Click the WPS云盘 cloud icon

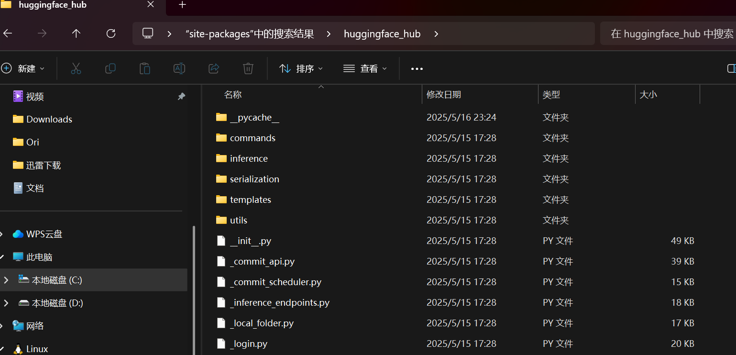click(18, 234)
